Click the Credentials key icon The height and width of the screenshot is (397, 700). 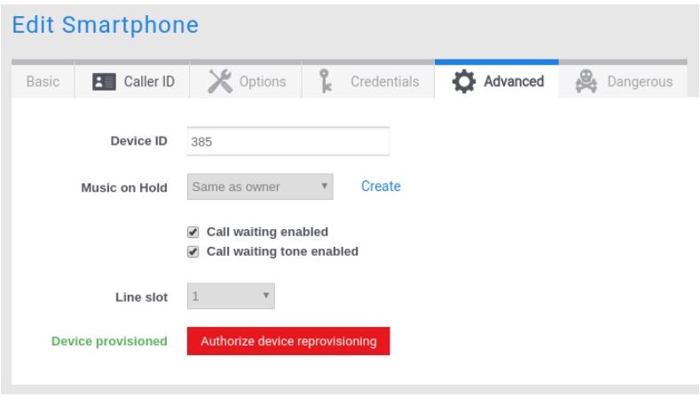coord(326,82)
